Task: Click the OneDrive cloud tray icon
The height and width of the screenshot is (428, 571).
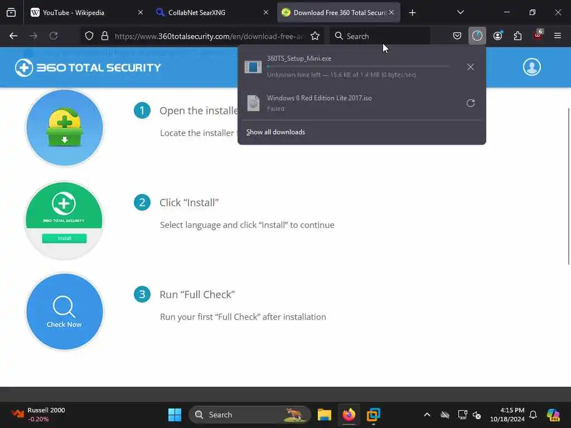Action: click(445, 415)
